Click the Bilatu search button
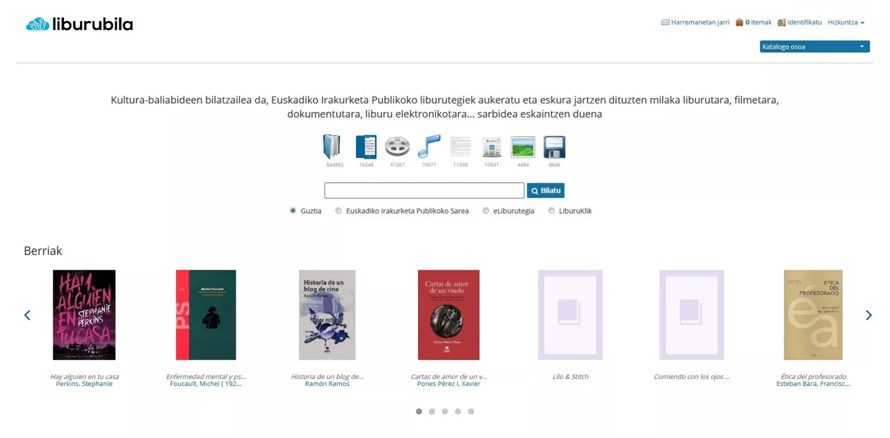The height and width of the screenshot is (438, 890). pos(546,190)
